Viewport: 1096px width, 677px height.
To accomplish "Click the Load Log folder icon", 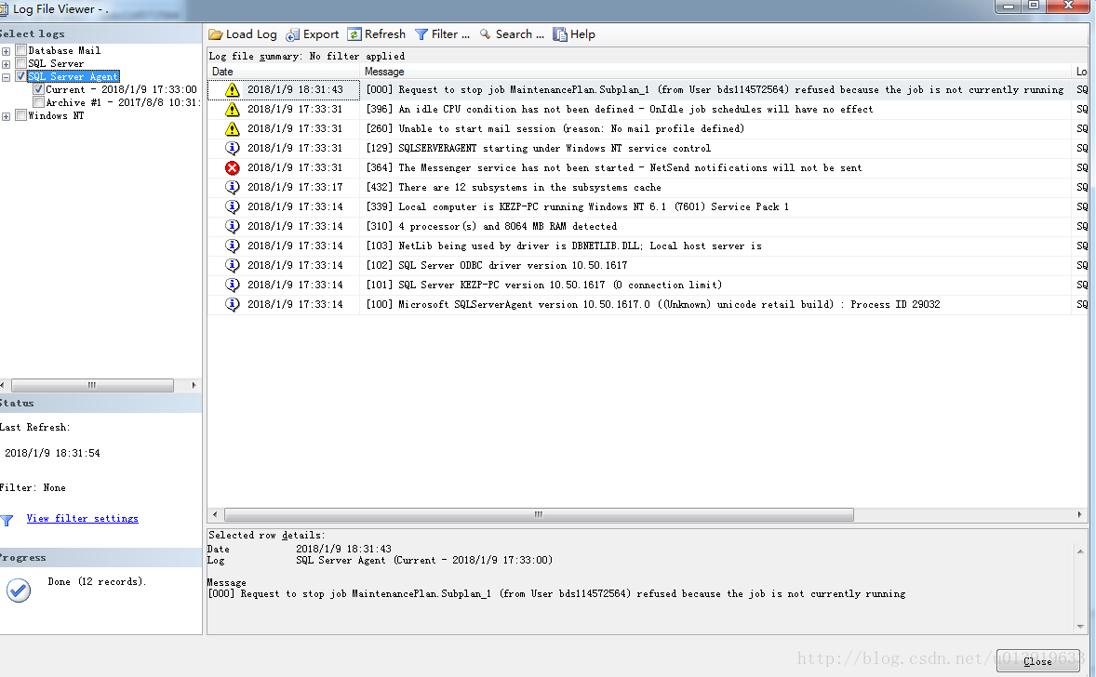I will click(x=216, y=34).
